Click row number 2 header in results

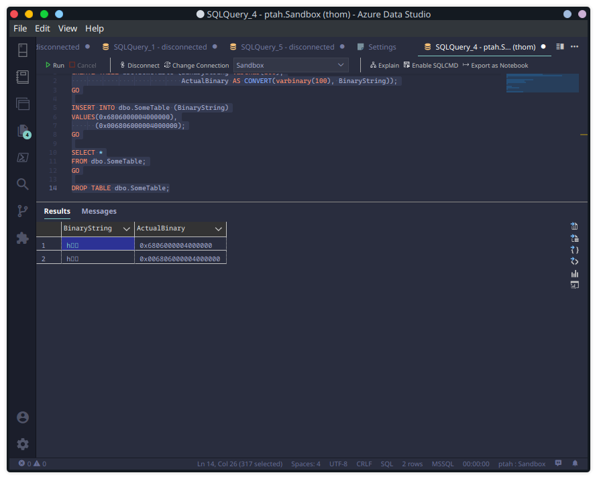pos(49,257)
